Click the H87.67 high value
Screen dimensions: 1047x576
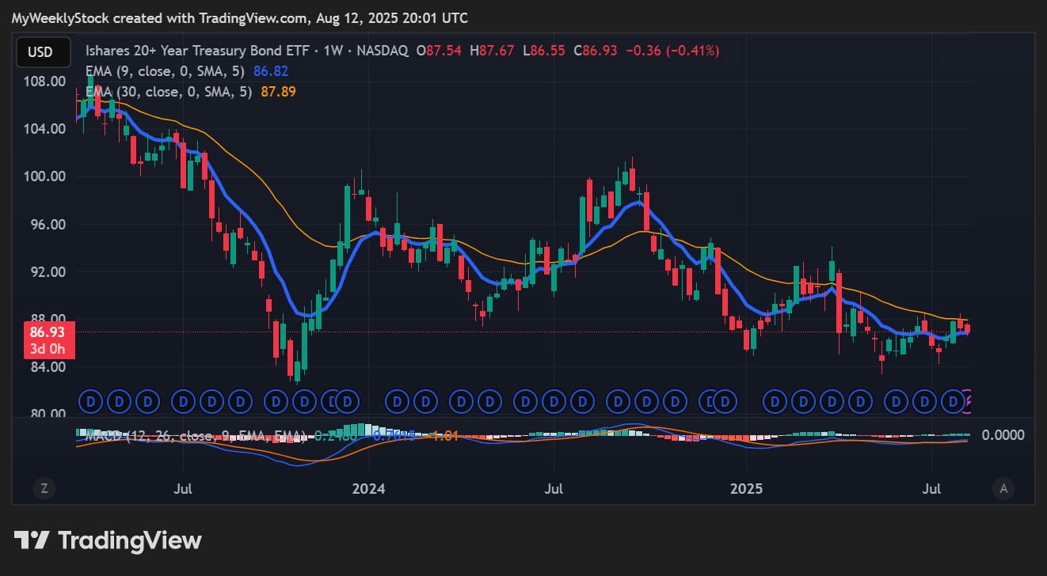coord(492,51)
